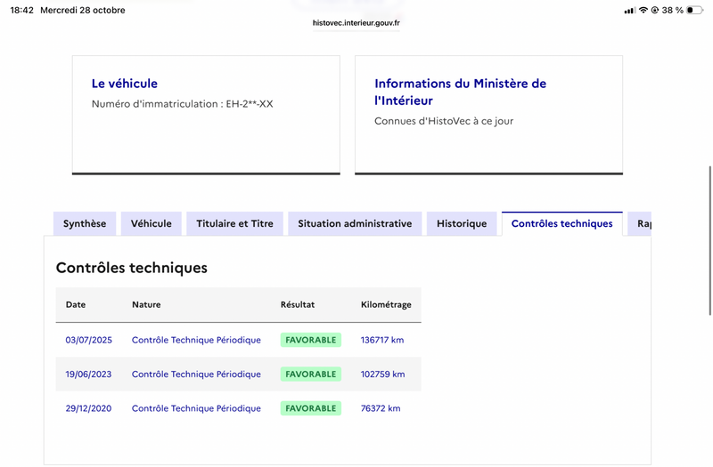Tap the battery icon in status bar
713x467 pixels.
694,10
